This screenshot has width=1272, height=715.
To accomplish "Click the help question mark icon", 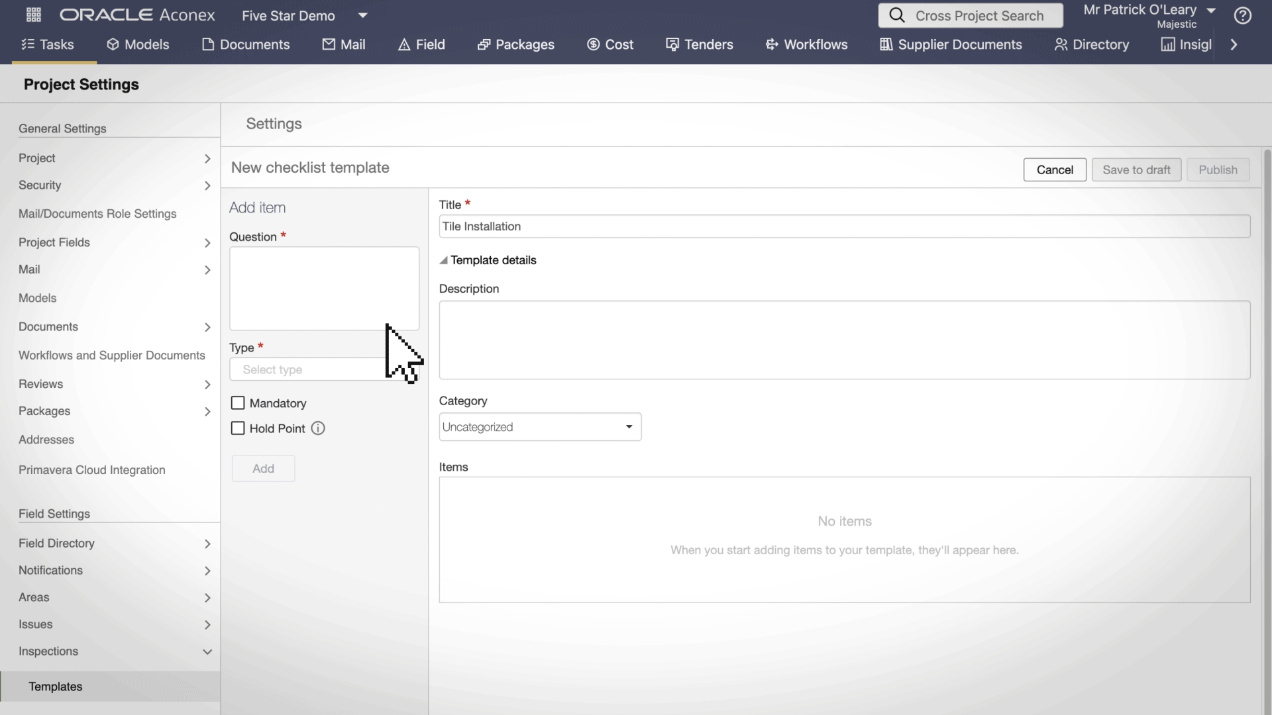I will (x=1243, y=15).
